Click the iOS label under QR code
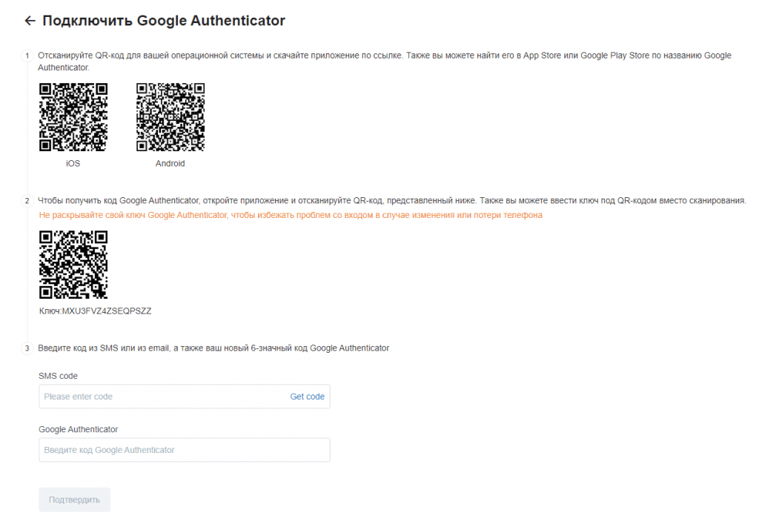The image size is (759, 527). coord(73,164)
